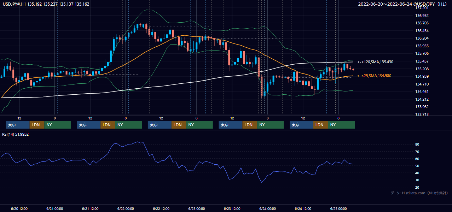Select the 6/22 12:00 time axis label
The height and width of the screenshot is (212, 452).
pos(161,208)
